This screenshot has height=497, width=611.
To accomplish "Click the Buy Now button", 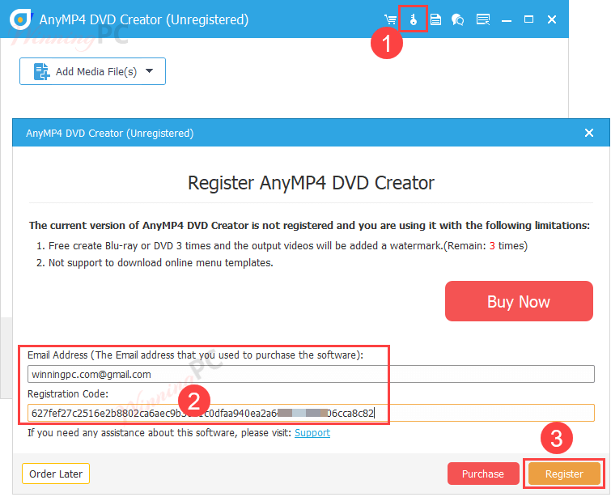I will (x=519, y=301).
